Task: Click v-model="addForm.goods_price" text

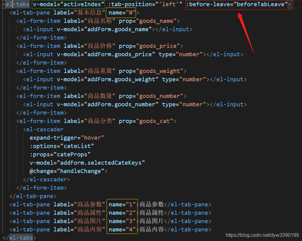Action: tap(106, 54)
